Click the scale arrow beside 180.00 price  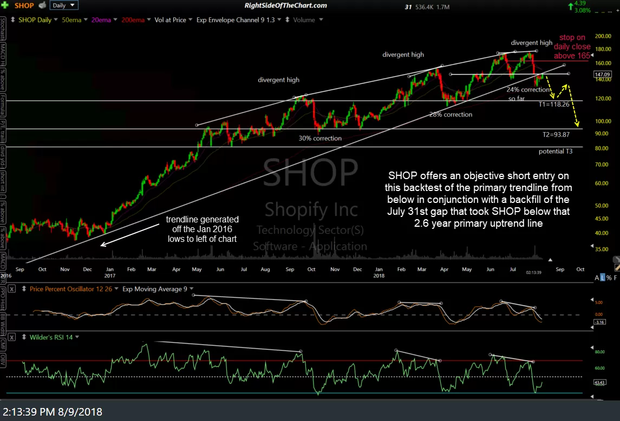click(x=592, y=55)
